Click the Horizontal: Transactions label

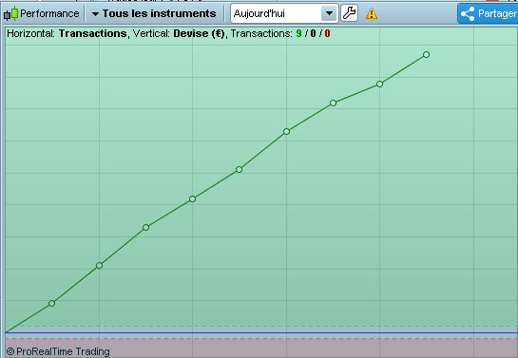(x=67, y=33)
